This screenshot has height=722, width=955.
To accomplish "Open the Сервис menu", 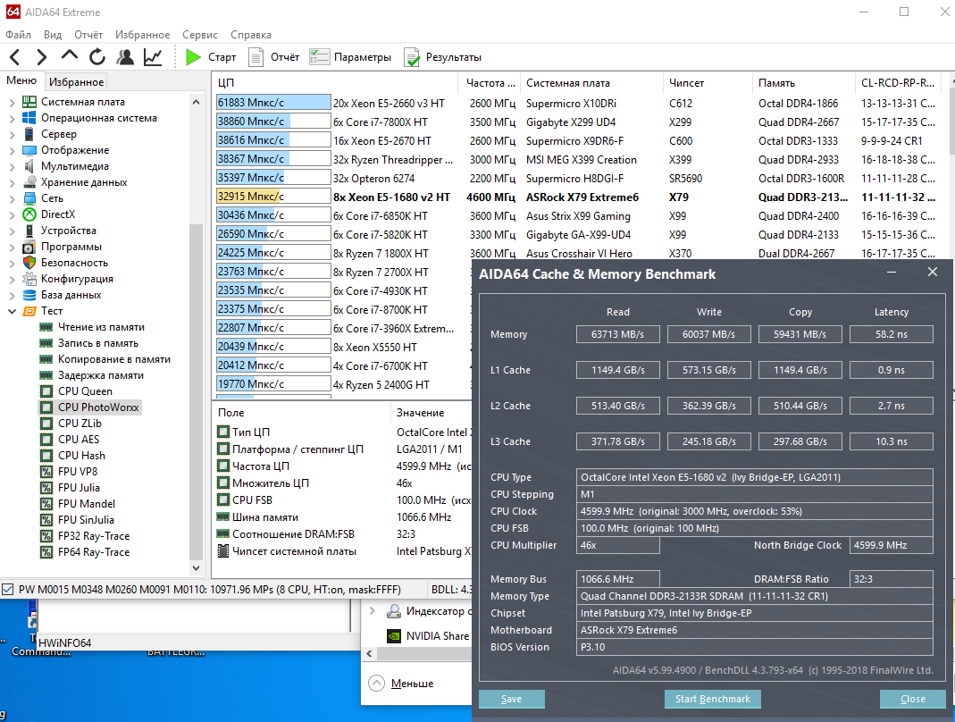I will pos(200,35).
